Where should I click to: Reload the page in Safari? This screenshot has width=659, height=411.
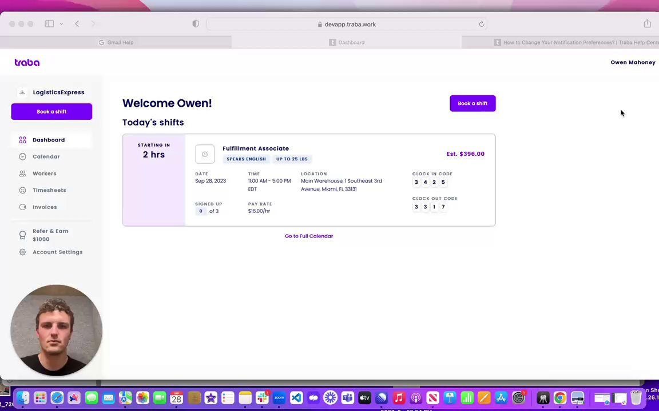tap(481, 25)
